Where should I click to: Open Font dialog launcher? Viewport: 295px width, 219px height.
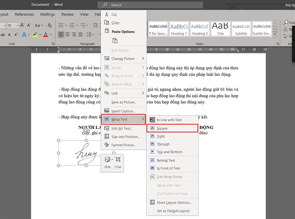(53, 44)
